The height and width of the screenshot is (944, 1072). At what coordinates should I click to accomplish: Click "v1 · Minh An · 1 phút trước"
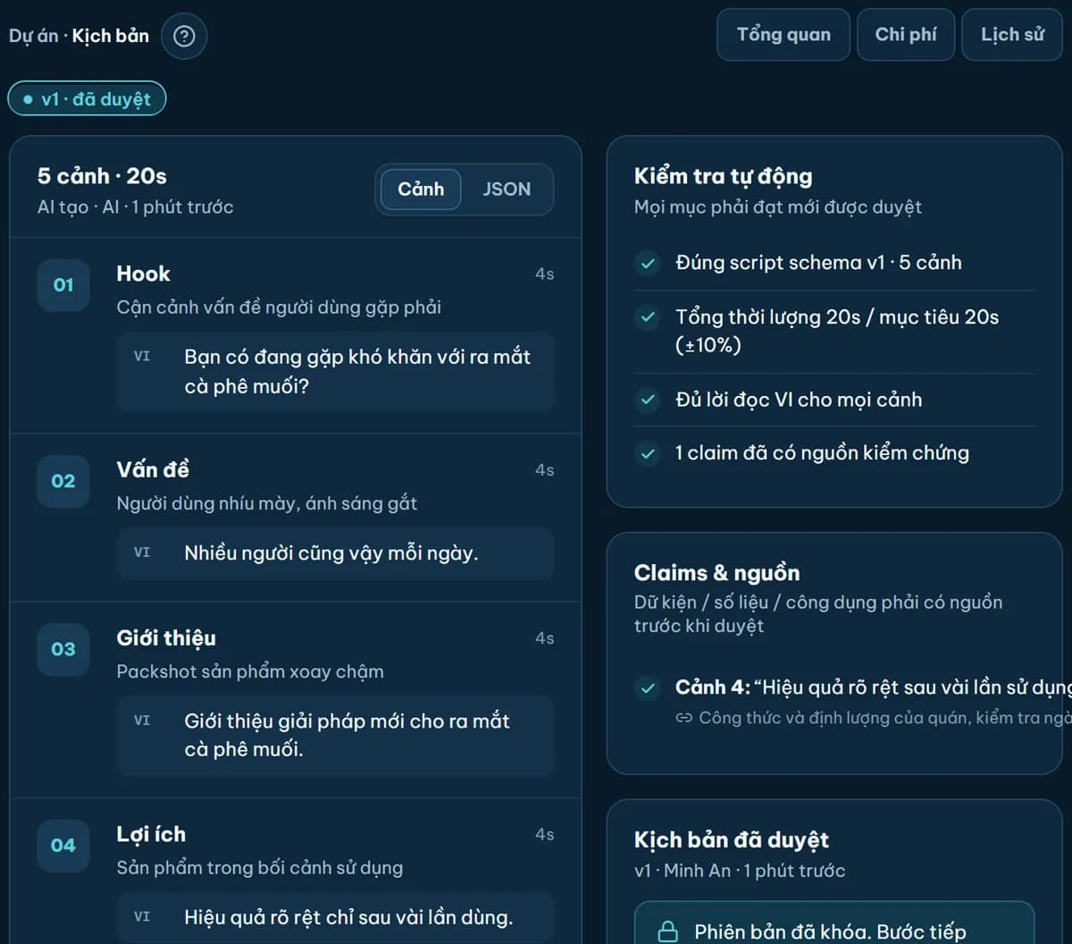click(x=740, y=871)
